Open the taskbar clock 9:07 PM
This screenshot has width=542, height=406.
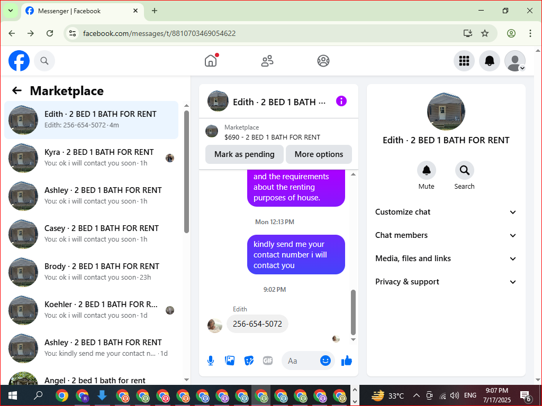[x=496, y=395]
